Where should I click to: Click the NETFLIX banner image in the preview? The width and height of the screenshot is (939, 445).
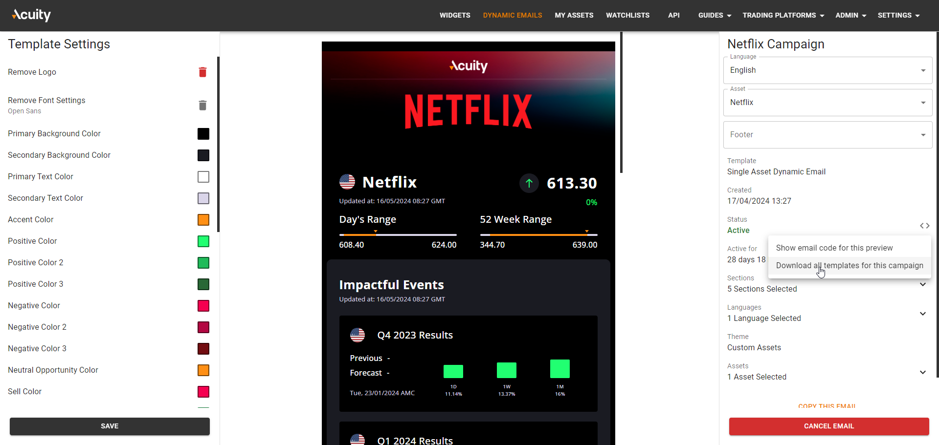tap(469, 111)
